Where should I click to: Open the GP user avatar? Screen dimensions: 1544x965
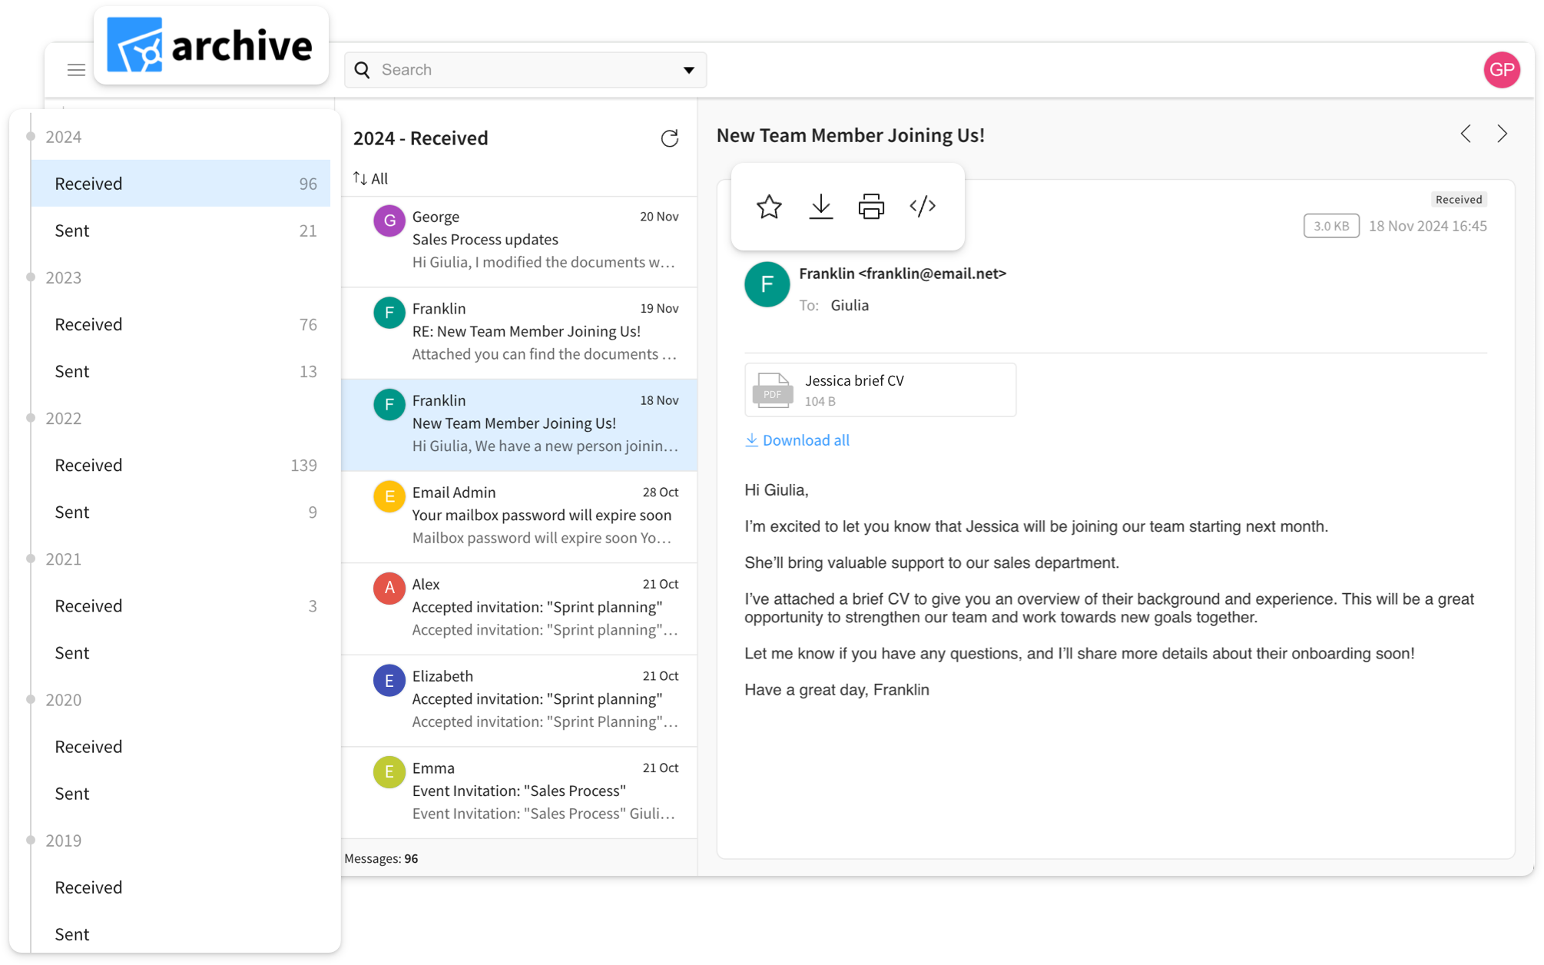pos(1502,70)
